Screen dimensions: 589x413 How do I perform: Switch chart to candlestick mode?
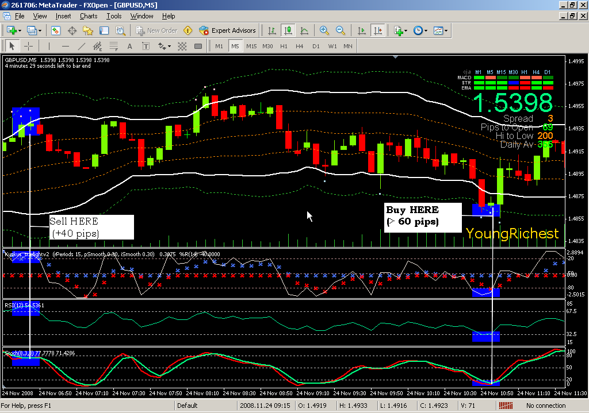click(x=288, y=30)
